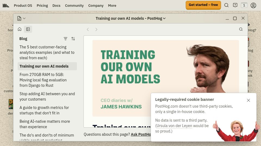Open the More menu item
This screenshot has width=261, height=146.
click(x=112, y=5)
